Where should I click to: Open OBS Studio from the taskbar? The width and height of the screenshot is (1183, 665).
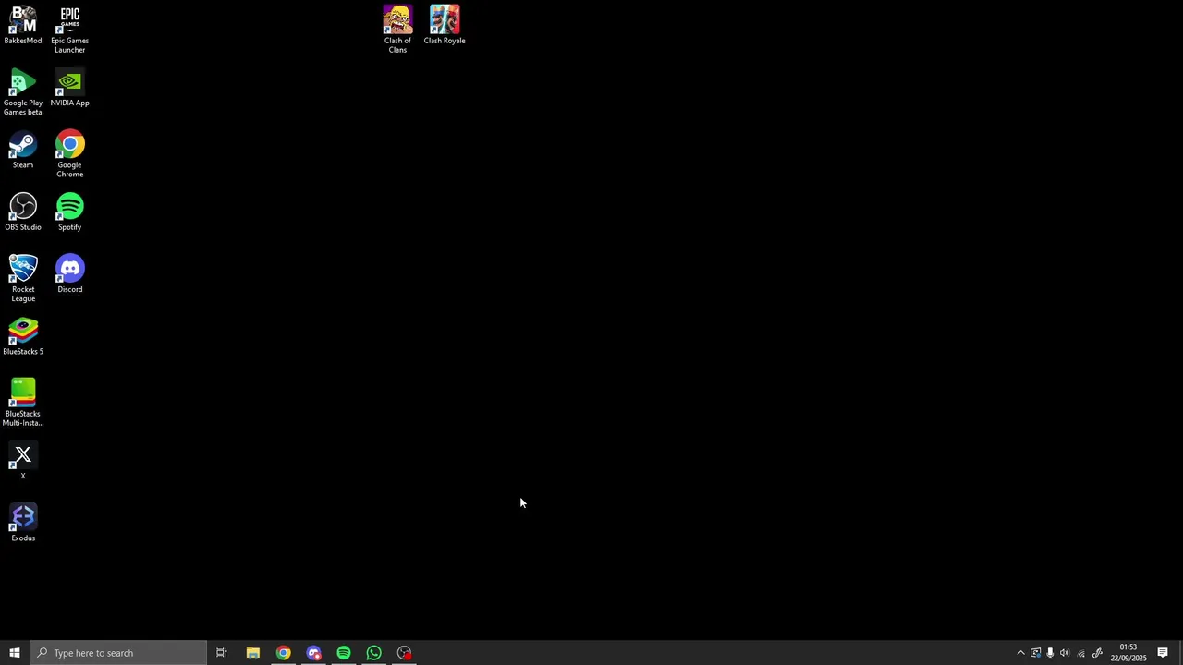pos(405,653)
